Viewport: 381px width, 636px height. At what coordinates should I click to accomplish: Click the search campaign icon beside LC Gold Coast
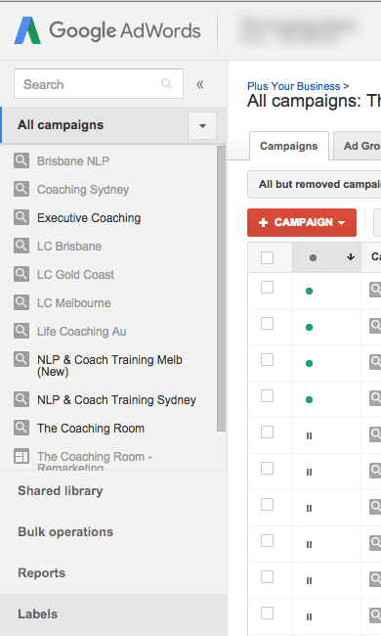pos(21,274)
